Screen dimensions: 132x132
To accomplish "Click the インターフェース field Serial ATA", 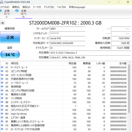I will tap(67, 38).
